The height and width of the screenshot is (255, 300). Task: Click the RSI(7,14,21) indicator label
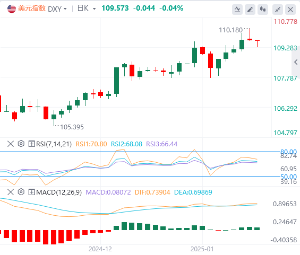pos(54,144)
